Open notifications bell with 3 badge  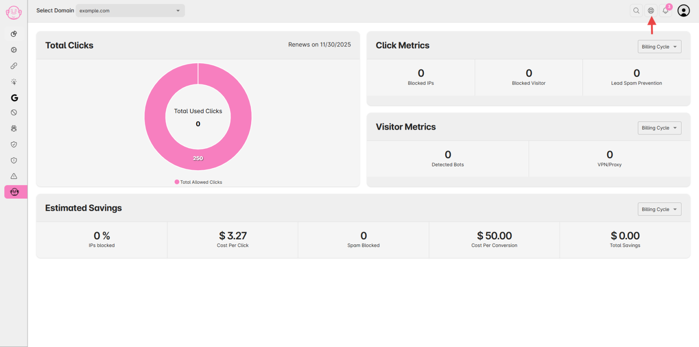tap(666, 10)
